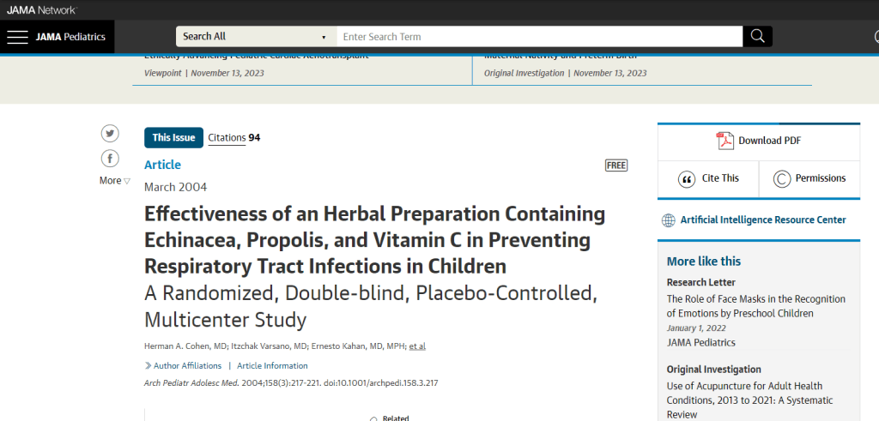Open Article Information link
The height and width of the screenshot is (421, 879).
tap(272, 365)
